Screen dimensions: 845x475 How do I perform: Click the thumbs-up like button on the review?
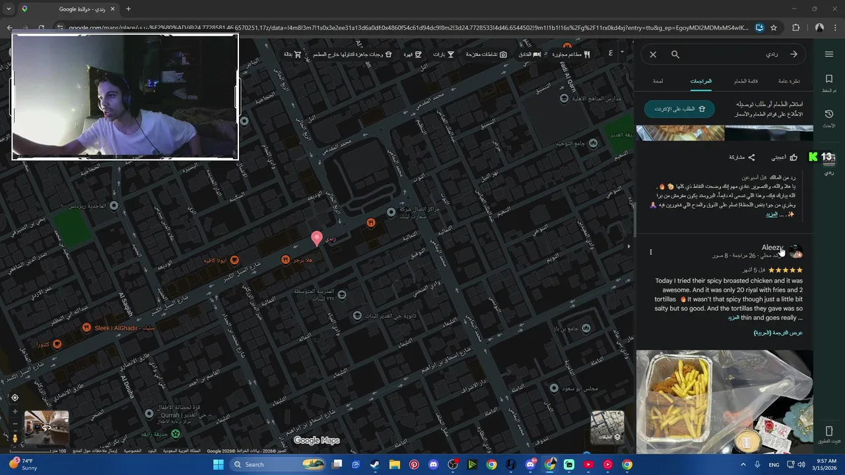point(785,158)
